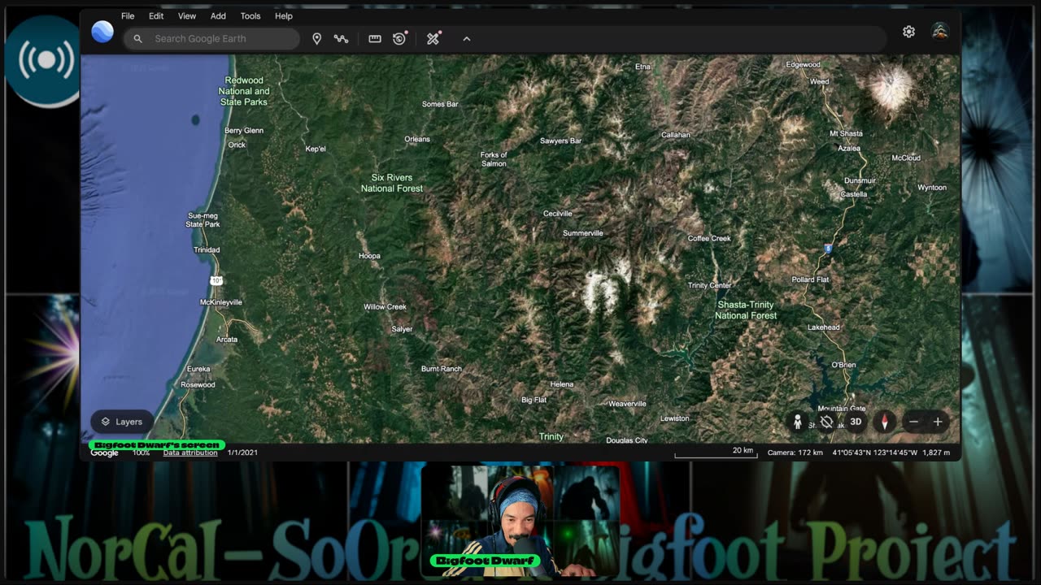Switch the map to 3D view
The width and height of the screenshot is (1041, 585).
856,422
